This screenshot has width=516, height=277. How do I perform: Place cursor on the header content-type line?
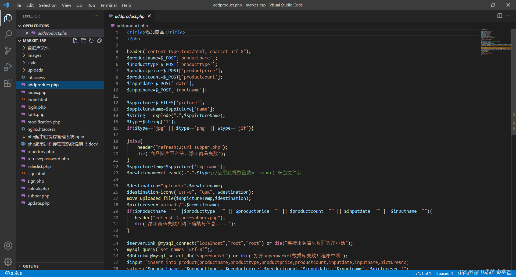[x=189, y=51]
